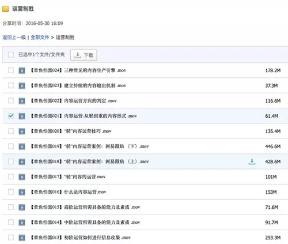Click the video file icon for 章鱼怕黑024
This screenshot has width=288, height=244.
point(22,70)
